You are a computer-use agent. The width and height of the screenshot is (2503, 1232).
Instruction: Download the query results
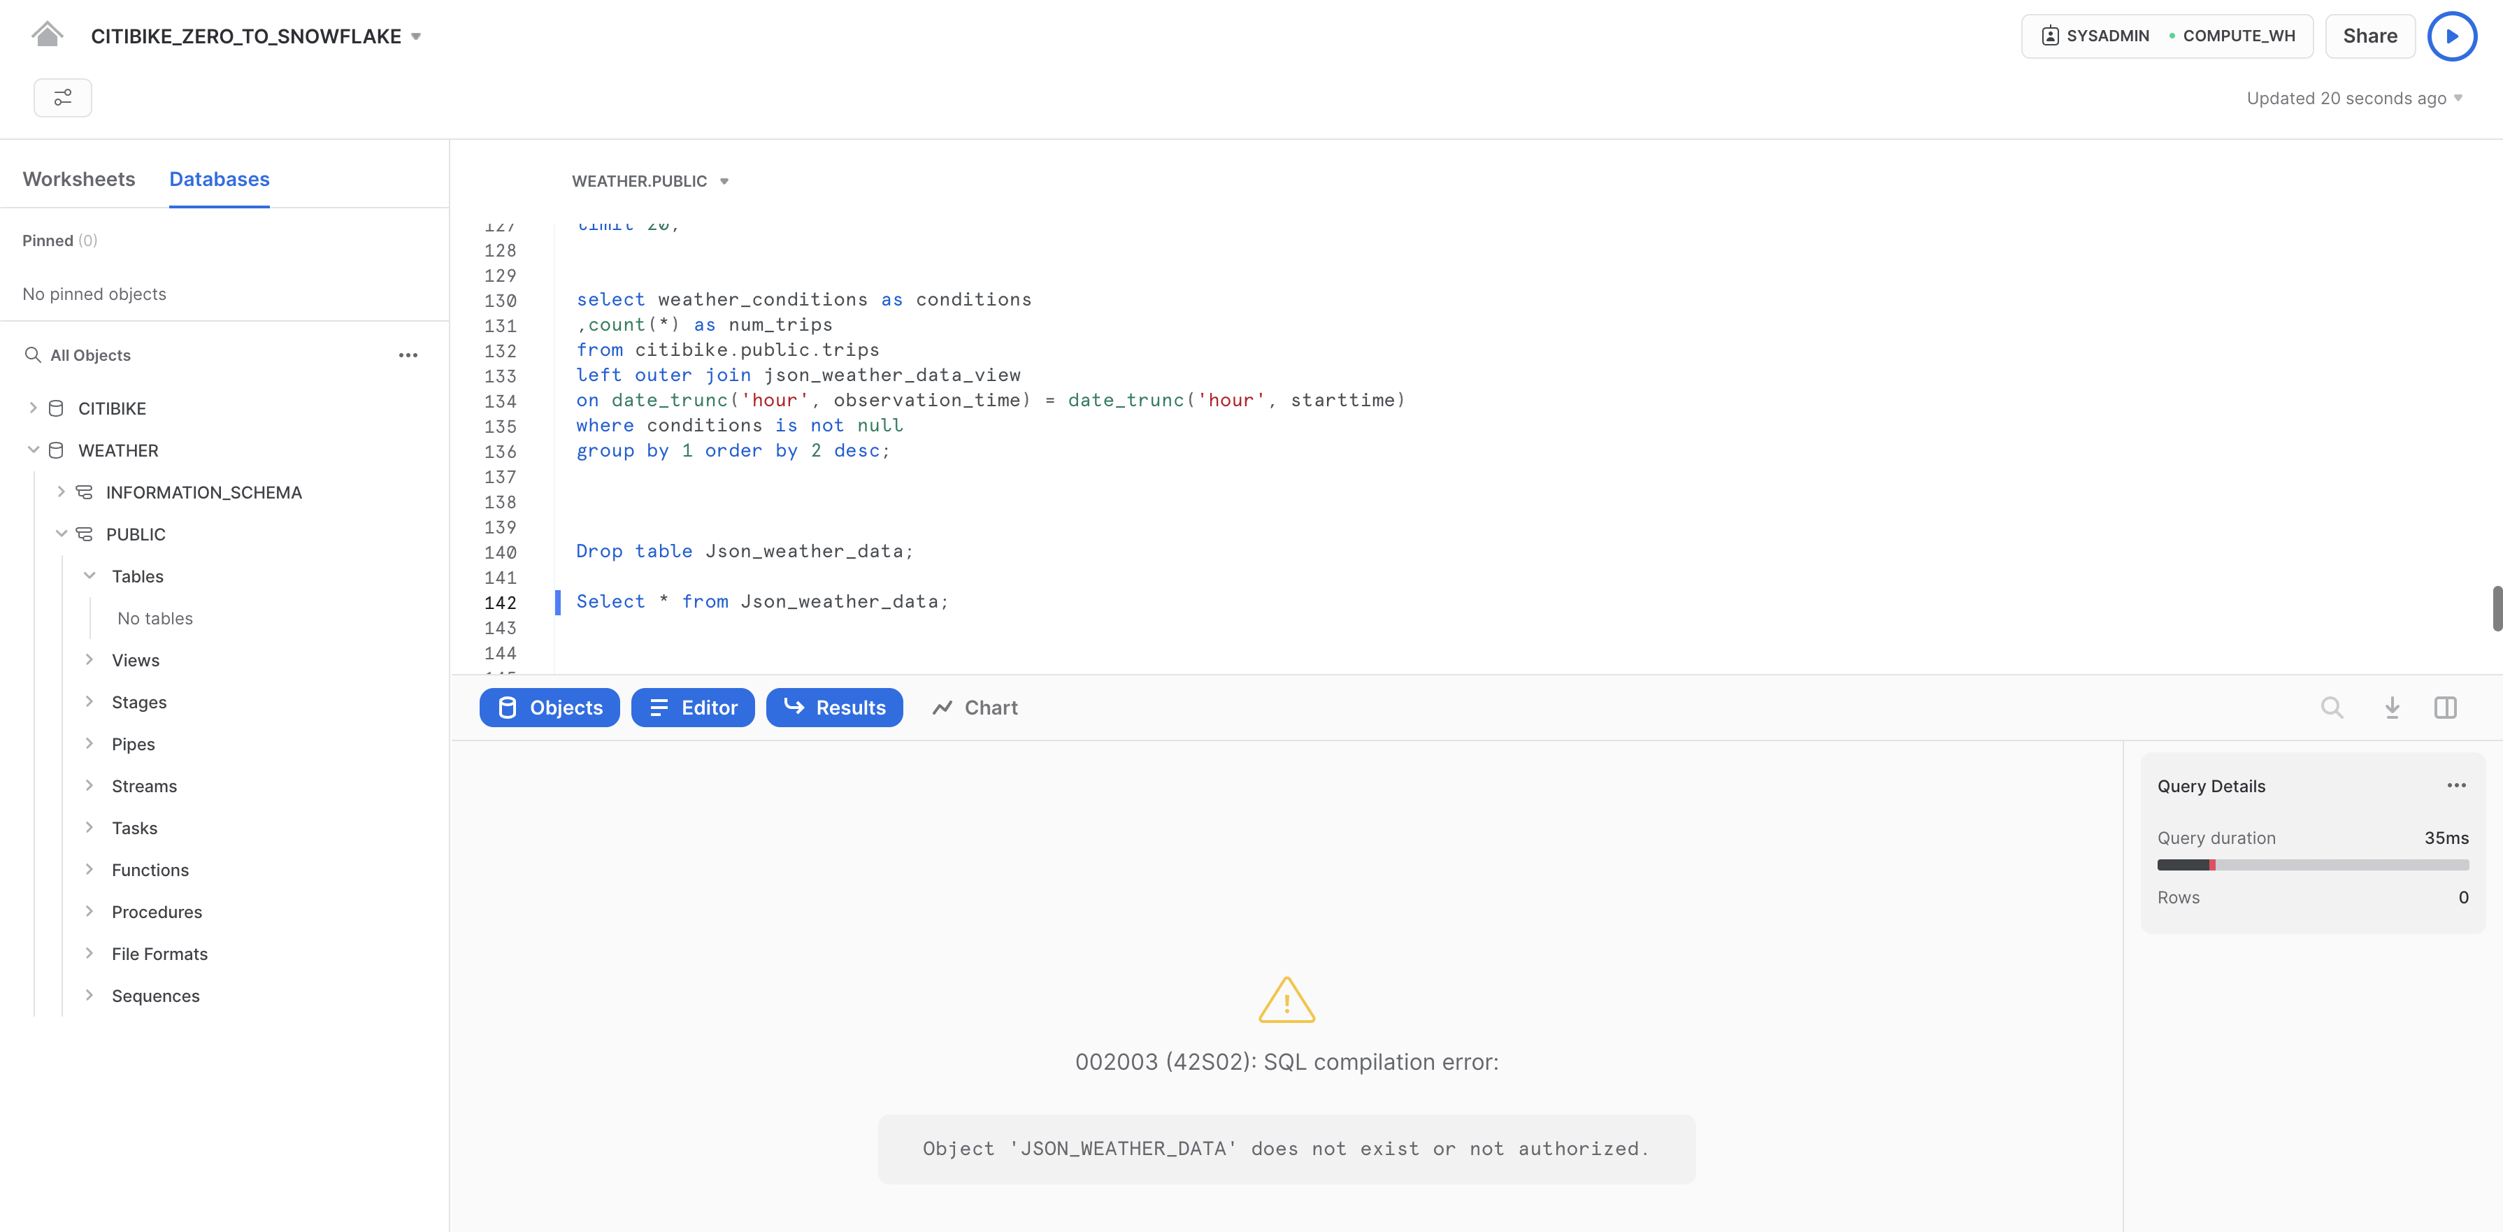[x=2391, y=708]
